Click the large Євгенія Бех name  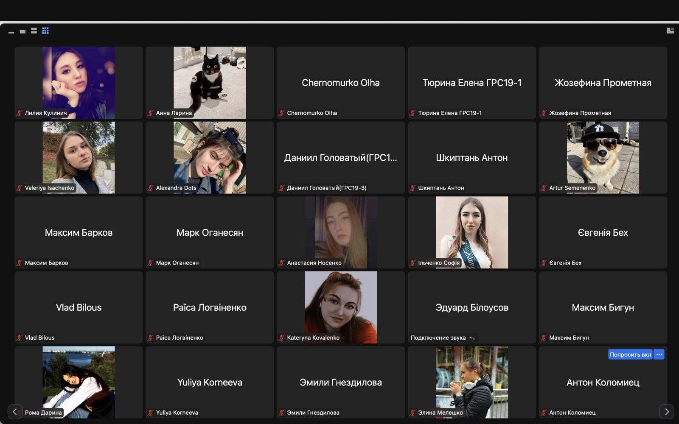603,232
